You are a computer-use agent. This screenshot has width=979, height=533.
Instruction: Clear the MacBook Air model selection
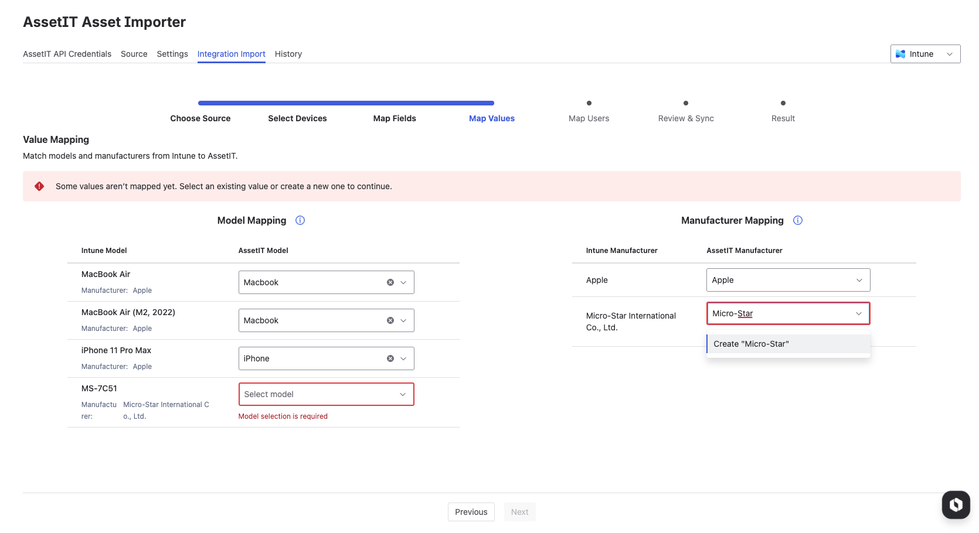pyautogui.click(x=390, y=282)
